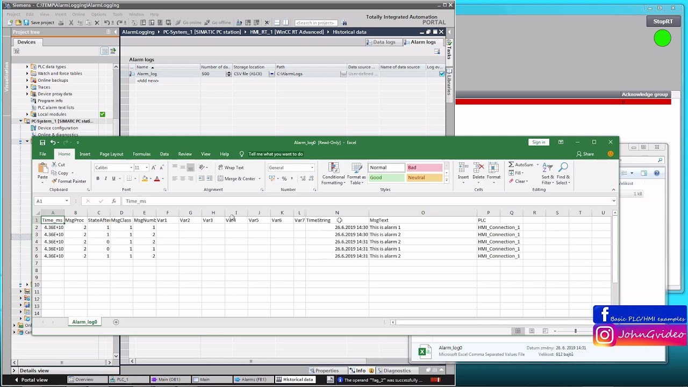
Task: Open the cell Format options
Action: pyautogui.click(x=493, y=171)
